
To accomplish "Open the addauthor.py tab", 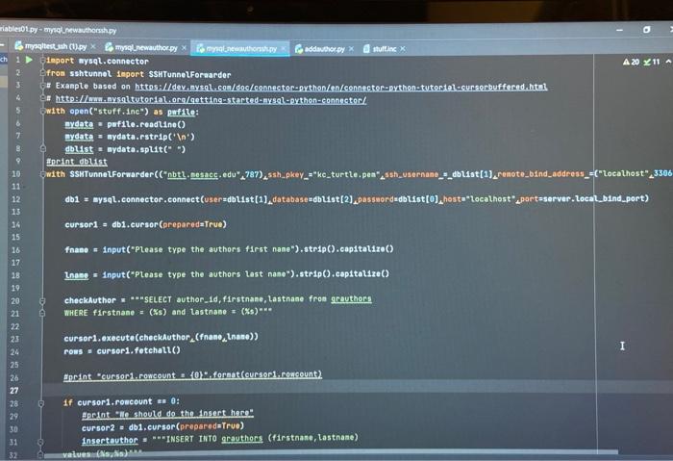I will click(x=324, y=49).
